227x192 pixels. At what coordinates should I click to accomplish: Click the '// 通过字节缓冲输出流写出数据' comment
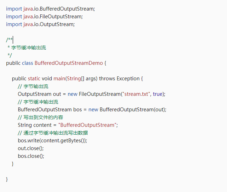click(x=53, y=133)
